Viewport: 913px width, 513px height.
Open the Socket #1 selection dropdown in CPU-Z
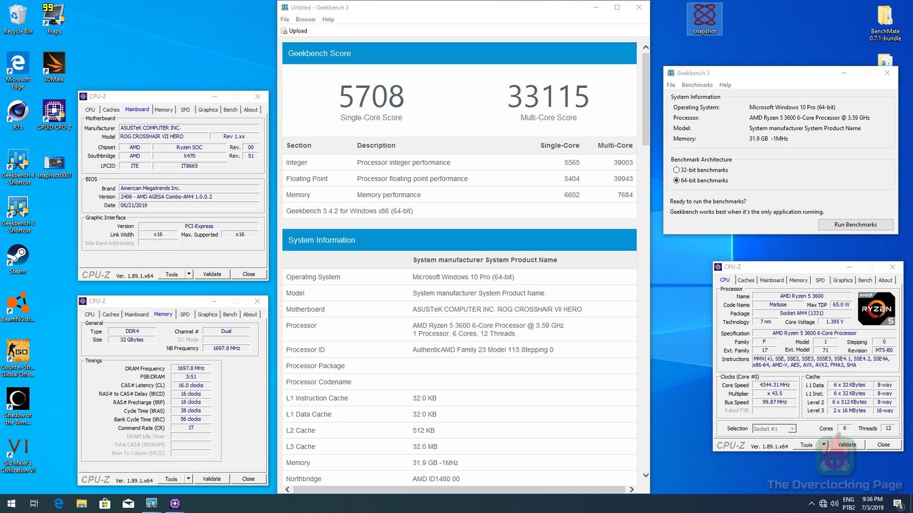pyautogui.click(x=773, y=429)
